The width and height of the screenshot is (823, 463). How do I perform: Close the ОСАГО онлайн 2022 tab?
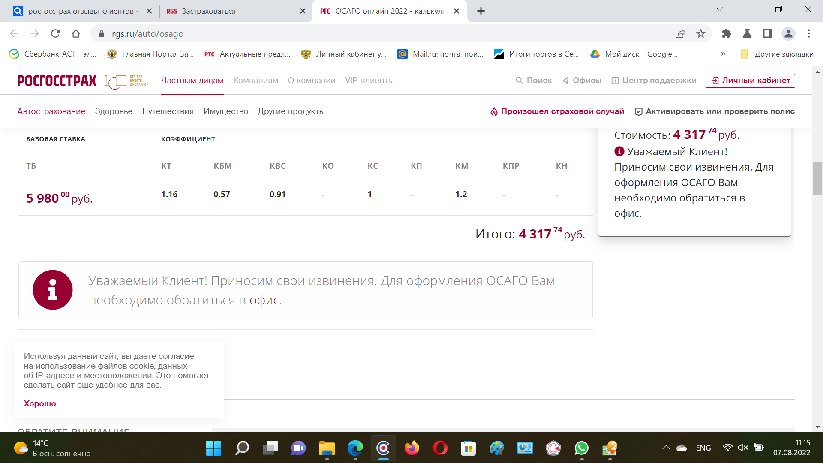coord(457,11)
